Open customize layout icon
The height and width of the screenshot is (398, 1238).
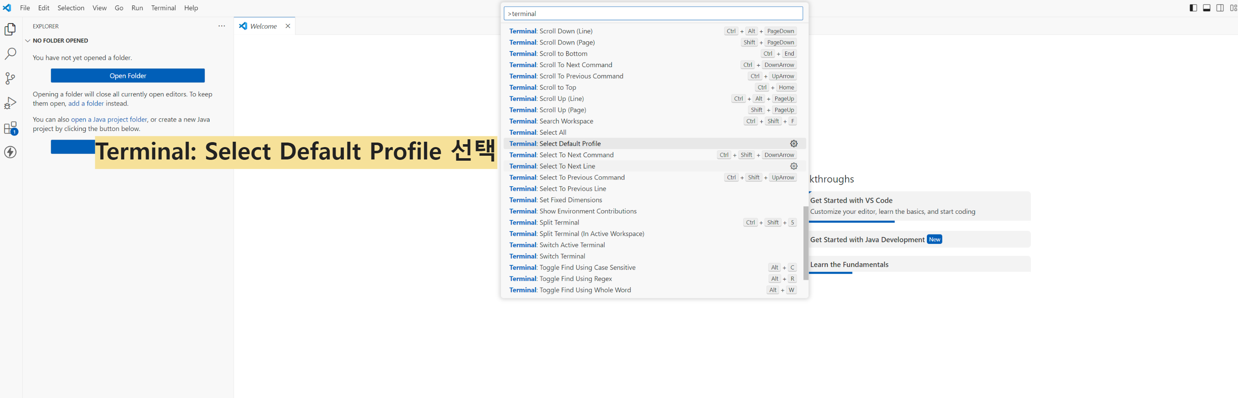click(1233, 8)
